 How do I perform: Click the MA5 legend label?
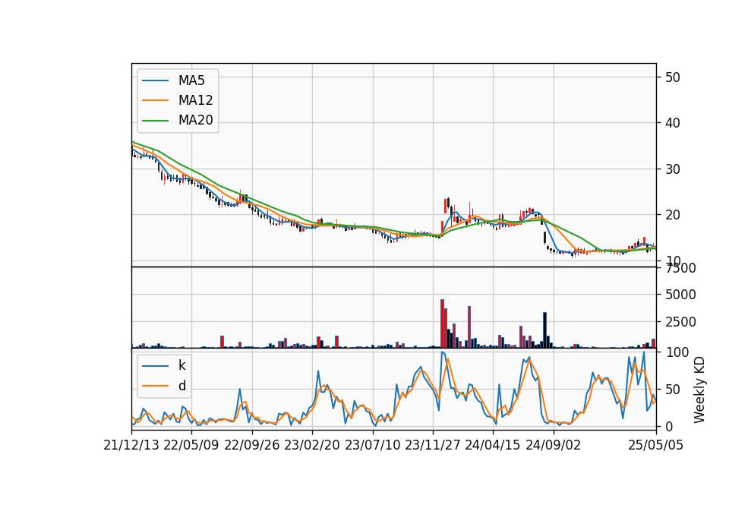point(191,80)
